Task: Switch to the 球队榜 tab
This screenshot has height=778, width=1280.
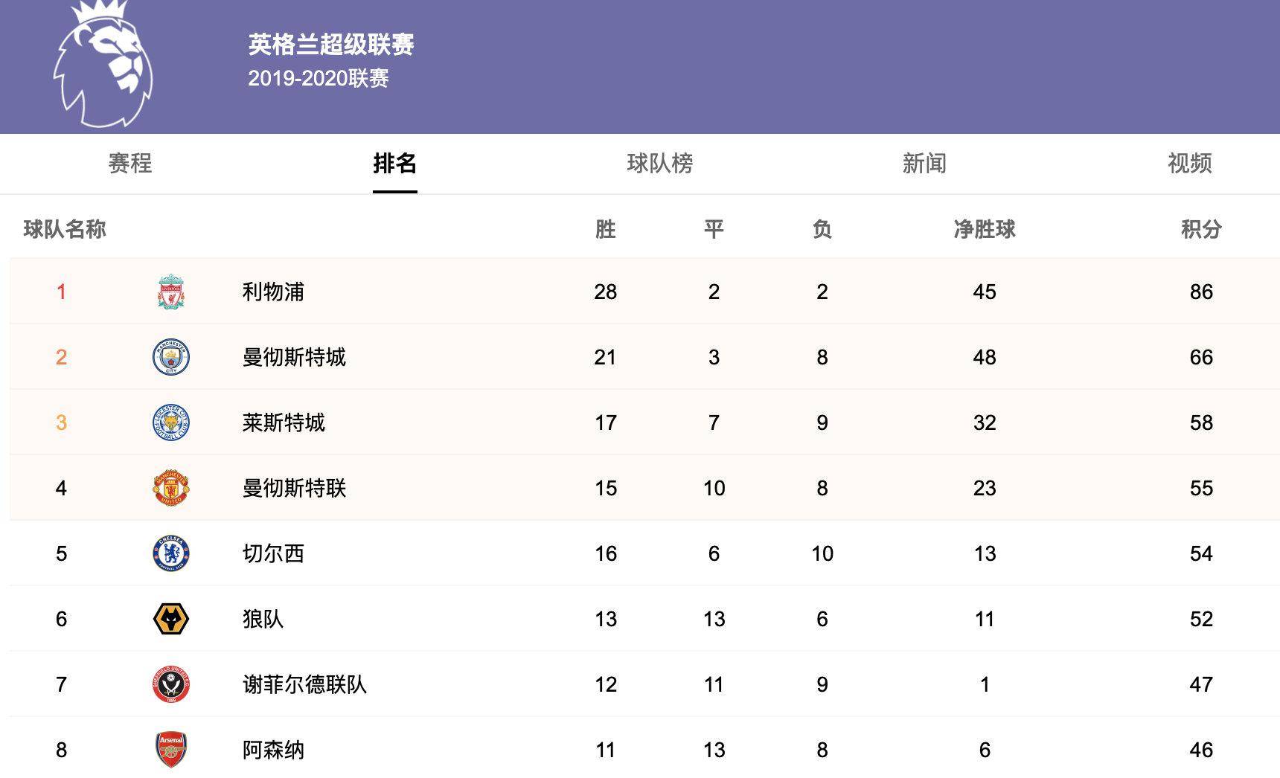Action: [659, 164]
